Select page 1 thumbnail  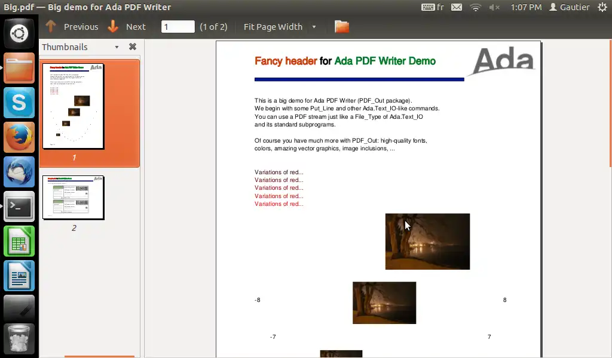(x=74, y=106)
